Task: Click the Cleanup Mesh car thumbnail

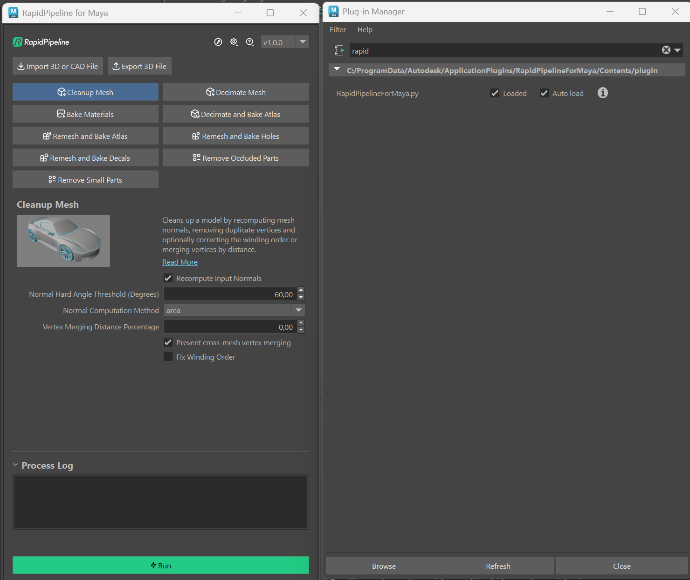Action: tap(63, 241)
